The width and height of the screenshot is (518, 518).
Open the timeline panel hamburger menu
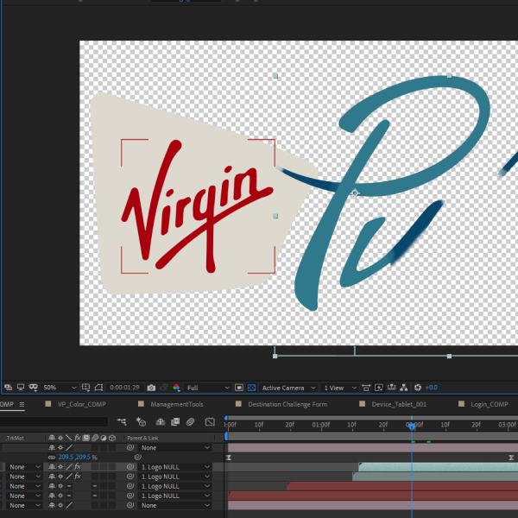[x=22, y=404]
